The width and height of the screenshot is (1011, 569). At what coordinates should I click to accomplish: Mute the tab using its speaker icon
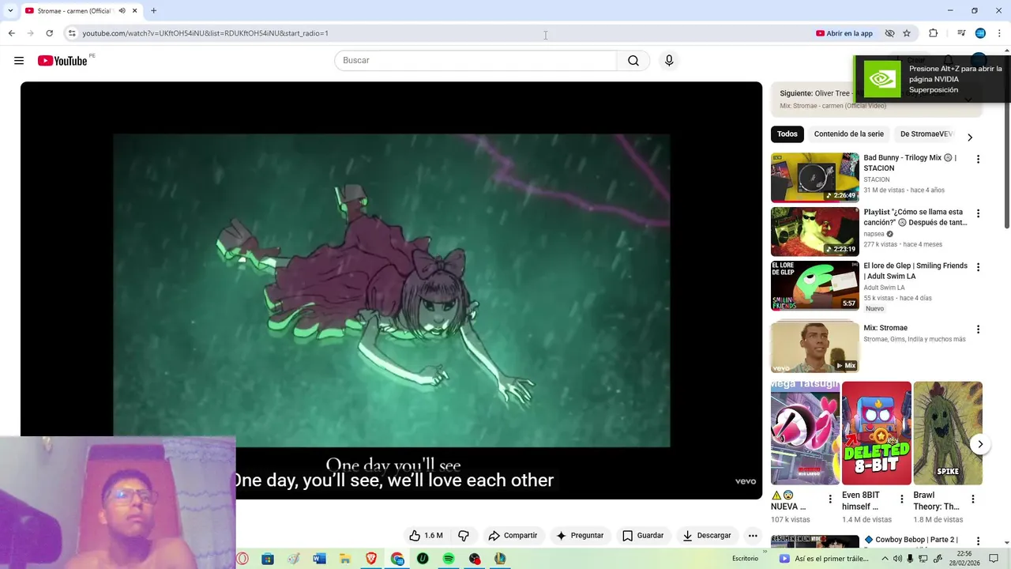click(122, 10)
